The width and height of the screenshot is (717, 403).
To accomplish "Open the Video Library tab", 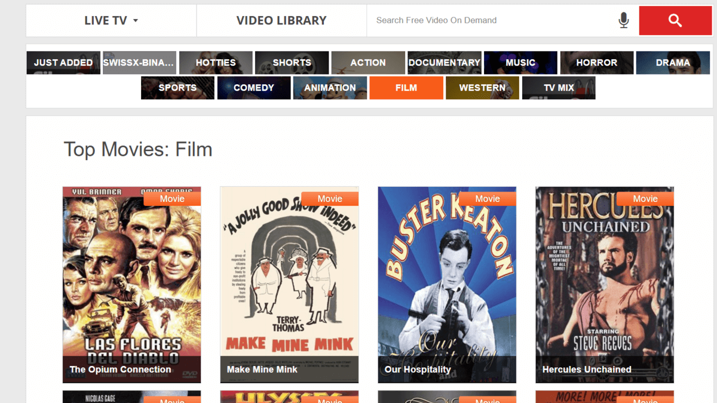I will click(281, 20).
